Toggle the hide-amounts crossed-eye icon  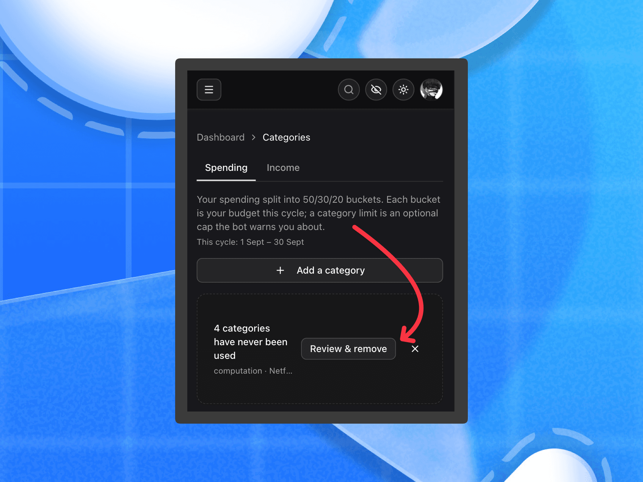tap(376, 90)
